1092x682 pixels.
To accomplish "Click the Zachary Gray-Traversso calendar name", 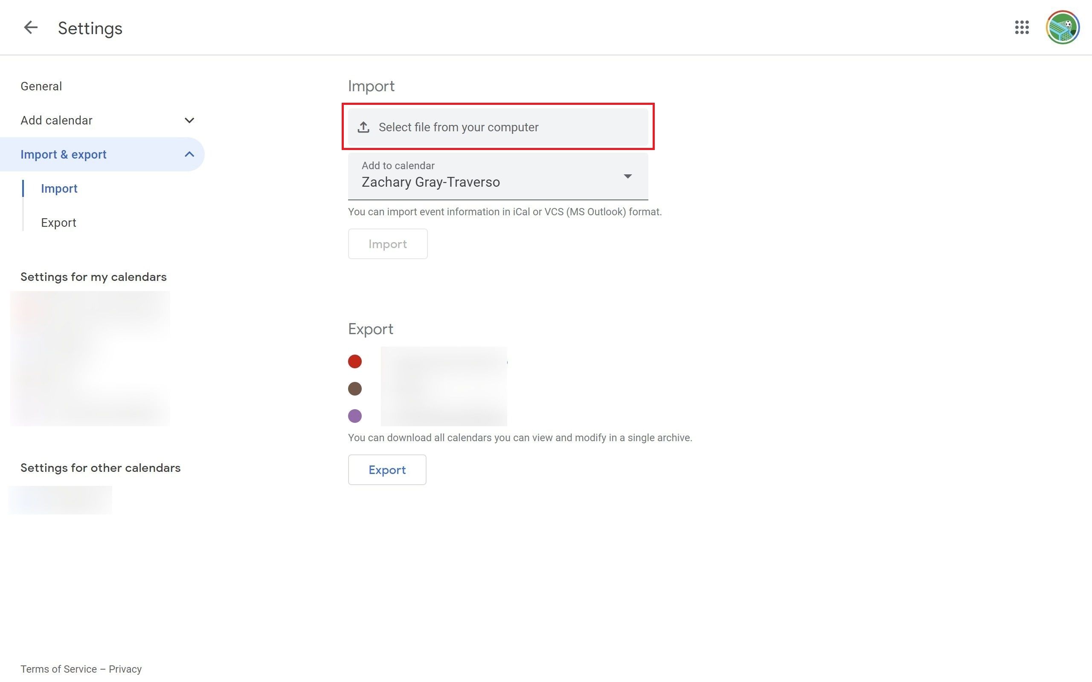I will 430,182.
